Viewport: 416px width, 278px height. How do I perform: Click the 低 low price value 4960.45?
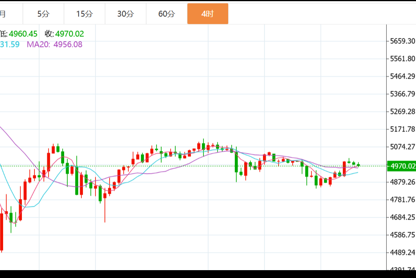[23, 34]
